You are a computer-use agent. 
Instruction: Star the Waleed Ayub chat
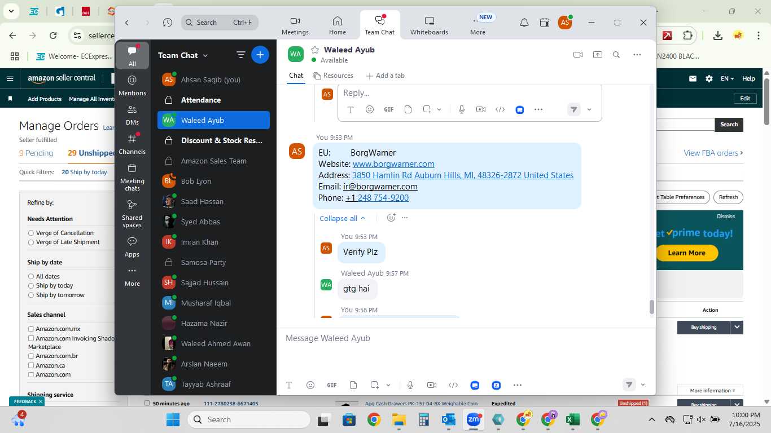[x=315, y=50]
